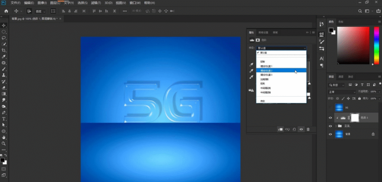Choose 增加对比度 2 from preset list

coord(281,70)
